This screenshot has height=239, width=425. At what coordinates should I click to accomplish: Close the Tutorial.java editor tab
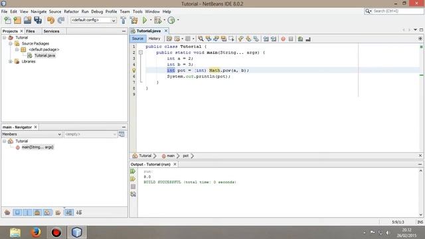166,31
